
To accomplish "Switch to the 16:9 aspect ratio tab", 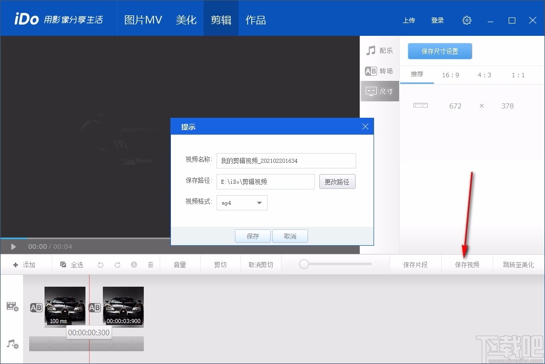I will tap(450, 75).
